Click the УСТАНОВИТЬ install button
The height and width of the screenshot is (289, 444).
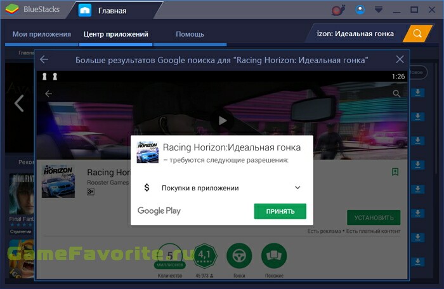point(374,218)
